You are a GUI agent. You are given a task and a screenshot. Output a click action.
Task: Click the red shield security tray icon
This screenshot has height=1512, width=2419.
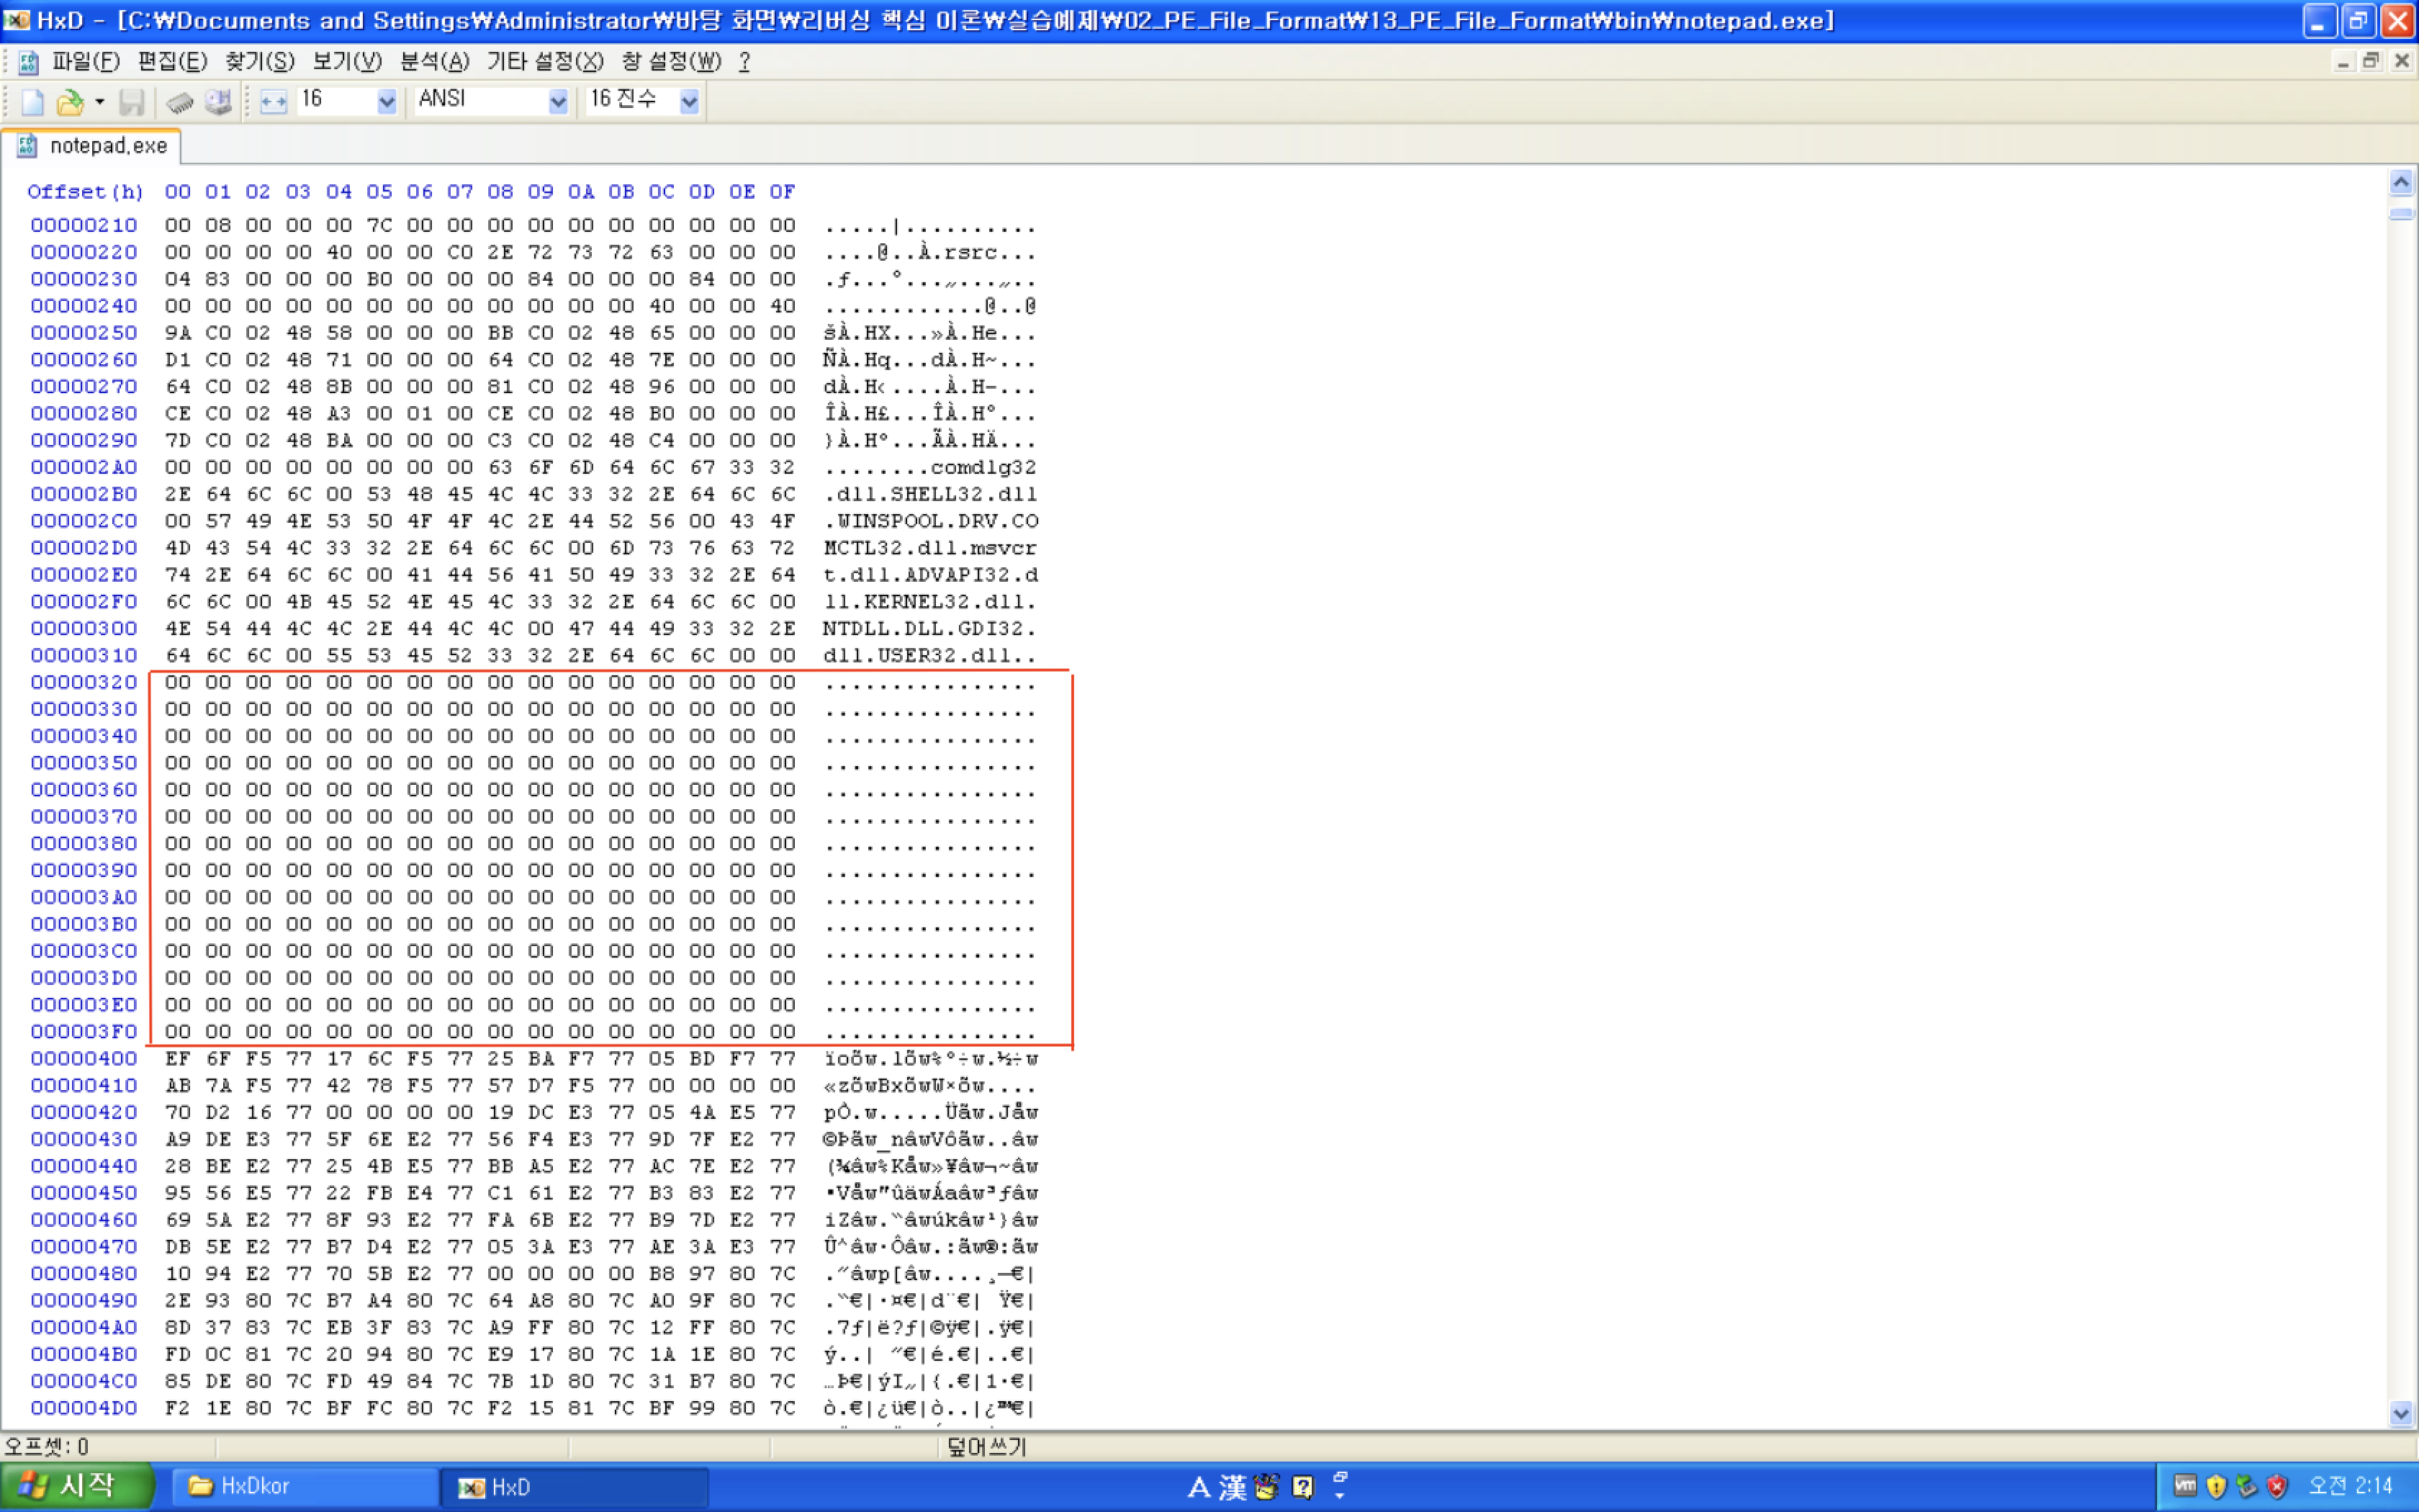2277,1487
